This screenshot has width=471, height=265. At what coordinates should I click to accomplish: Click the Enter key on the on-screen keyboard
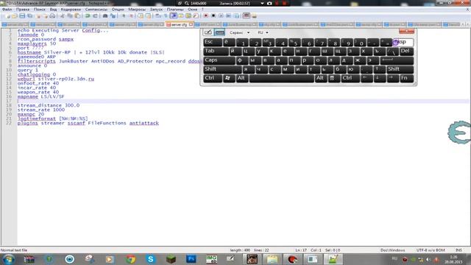pos(397,60)
